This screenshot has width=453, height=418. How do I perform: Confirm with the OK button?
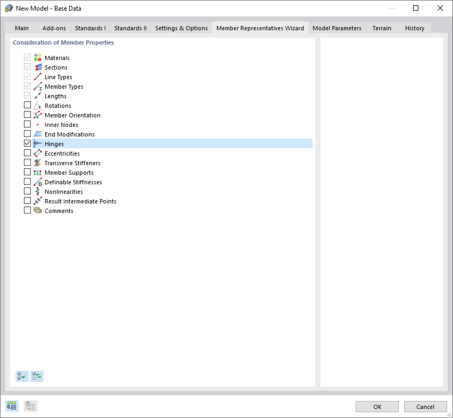point(377,407)
